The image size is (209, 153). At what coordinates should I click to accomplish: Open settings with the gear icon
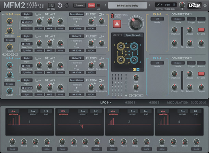tap(205, 5)
